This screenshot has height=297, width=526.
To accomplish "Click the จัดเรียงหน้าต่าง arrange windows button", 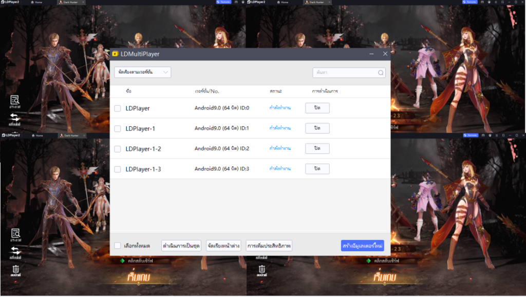I will pyautogui.click(x=223, y=246).
